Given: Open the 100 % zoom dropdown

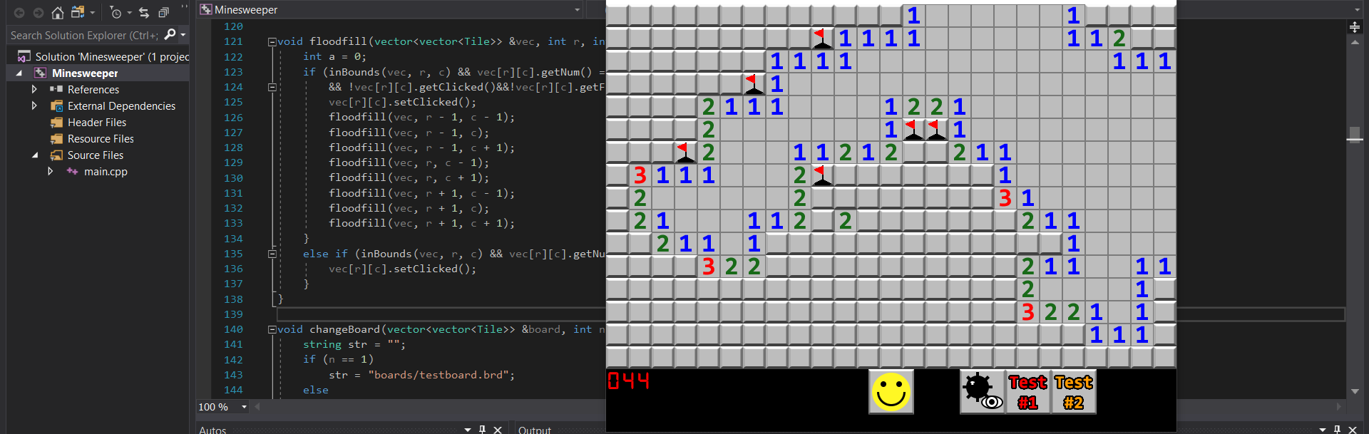Looking at the screenshot, I should click(244, 407).
